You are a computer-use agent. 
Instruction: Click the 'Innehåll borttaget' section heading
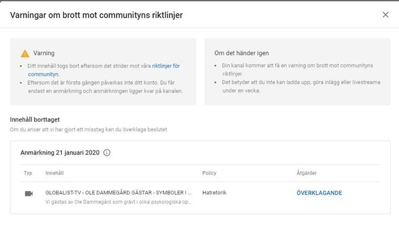(x=35, y=119)
